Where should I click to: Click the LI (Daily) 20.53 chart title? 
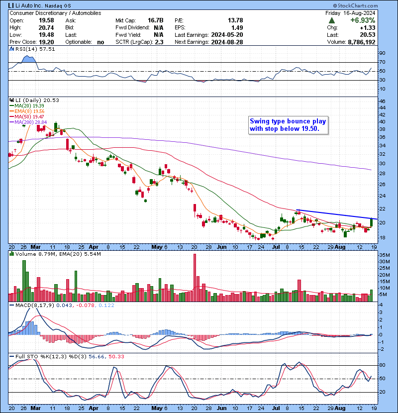click(x=37, y=100)
